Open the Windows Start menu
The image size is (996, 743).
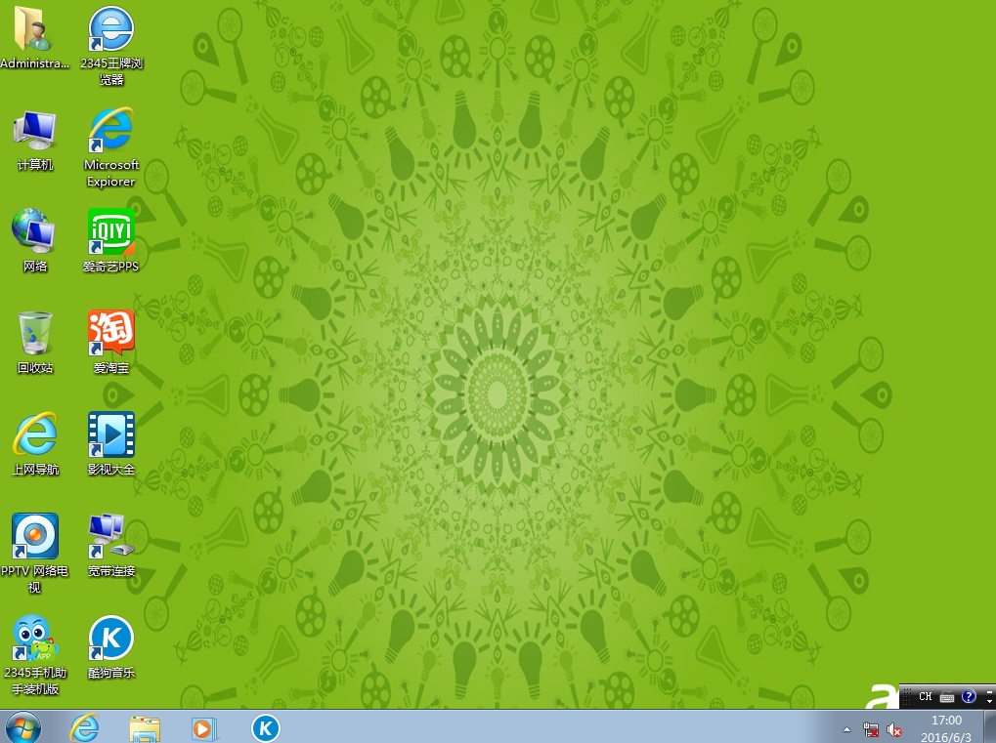(x=23, y=727)
